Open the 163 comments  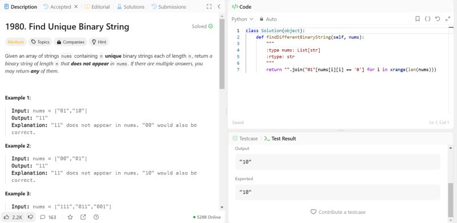[x=48, y=217]
